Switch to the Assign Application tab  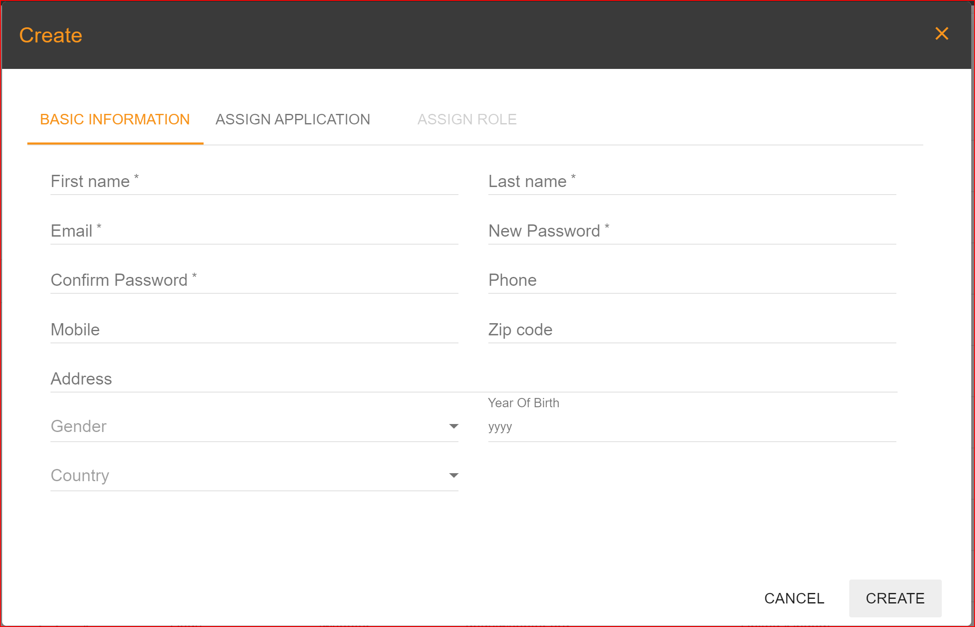point(292,119)
